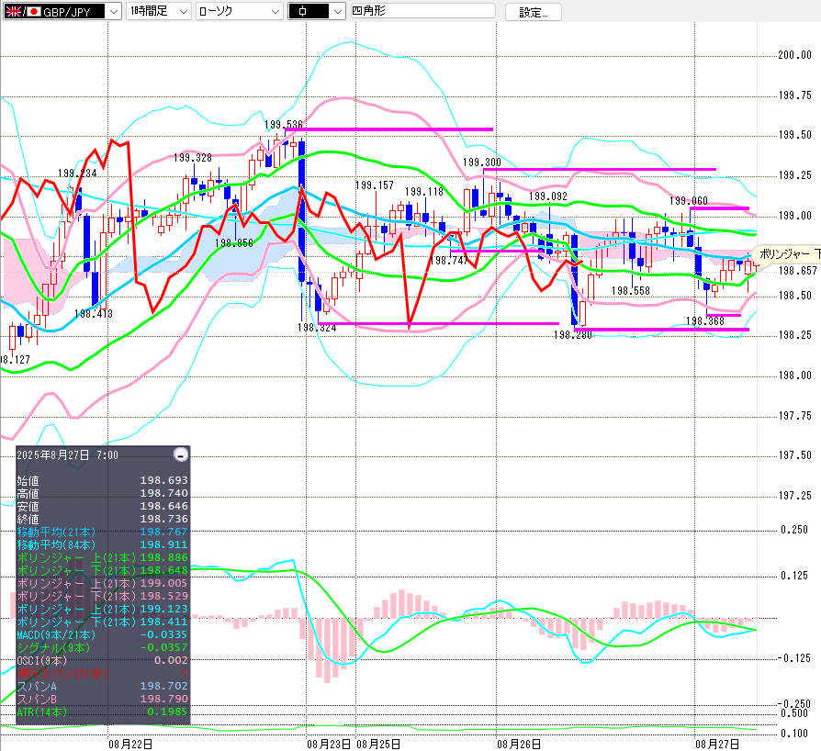Click the 199.00 price axis label
821x751 pixels.
794,215
